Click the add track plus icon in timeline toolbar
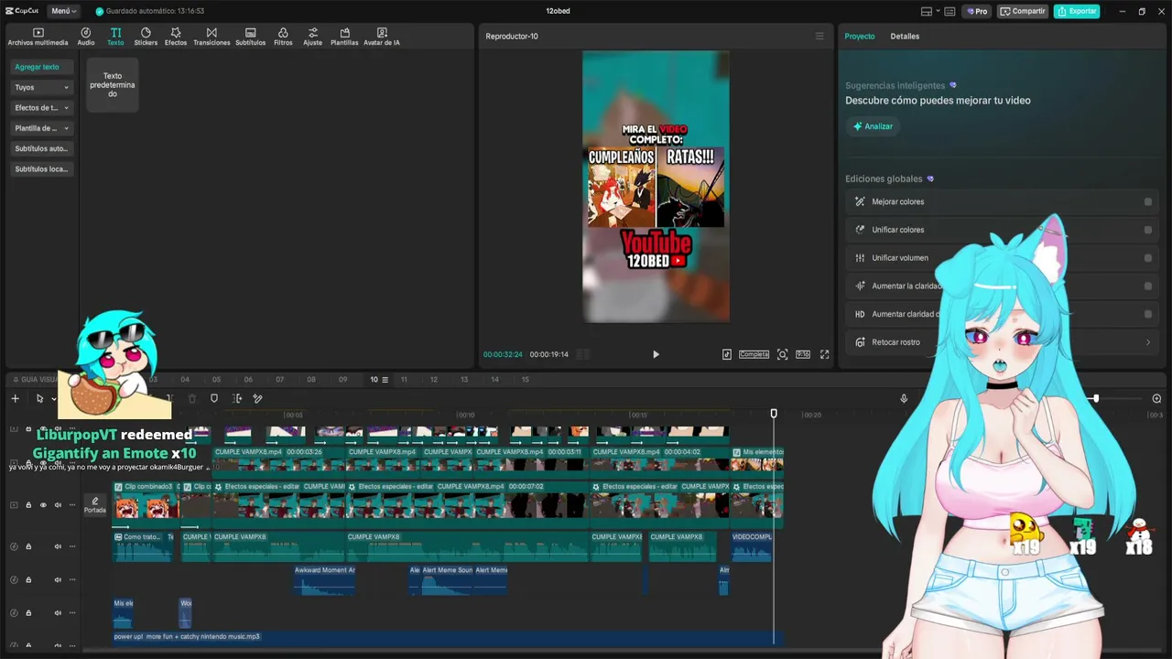 (x=15, y=398)
